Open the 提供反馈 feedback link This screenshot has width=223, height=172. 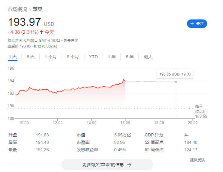tap(197, 160)
